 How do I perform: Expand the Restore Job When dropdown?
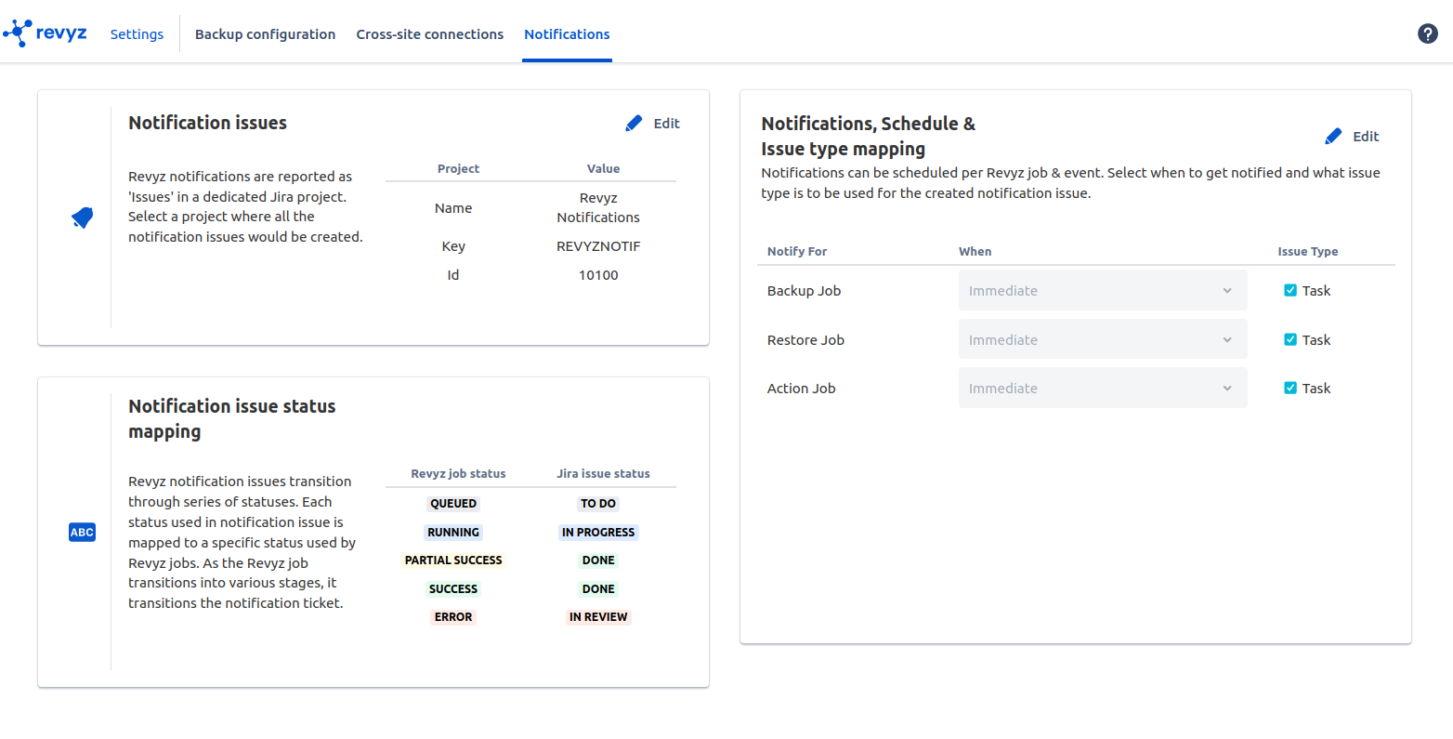point(1102,340)
